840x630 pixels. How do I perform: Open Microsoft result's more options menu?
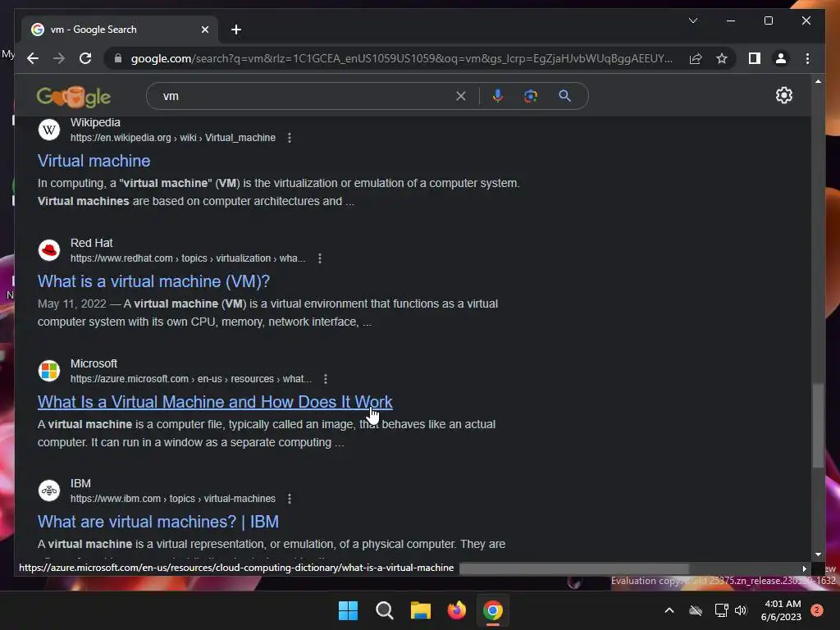coord(326,379)
